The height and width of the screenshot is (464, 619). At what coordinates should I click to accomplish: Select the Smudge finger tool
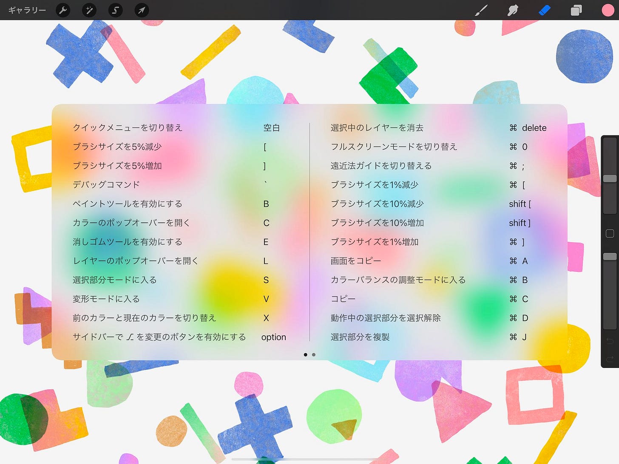(x=513, y=10)
